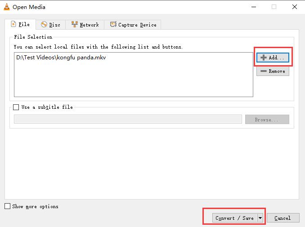305x227 pixels.
Task: Click the Browse button for subtitles
Action: pyautogui.click(x=267, y=119)
